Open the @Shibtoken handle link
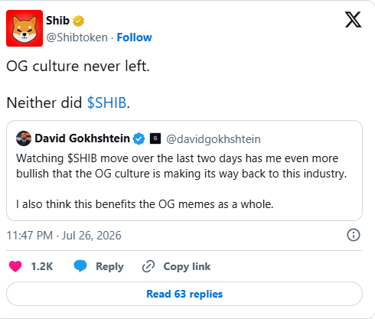Image resolution: width=375 pixels, height=319 pixels. pyautogui.click(x=77, y=37)
